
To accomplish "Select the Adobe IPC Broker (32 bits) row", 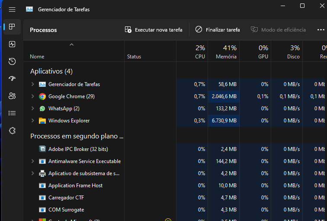I will [x=78, y=149].
